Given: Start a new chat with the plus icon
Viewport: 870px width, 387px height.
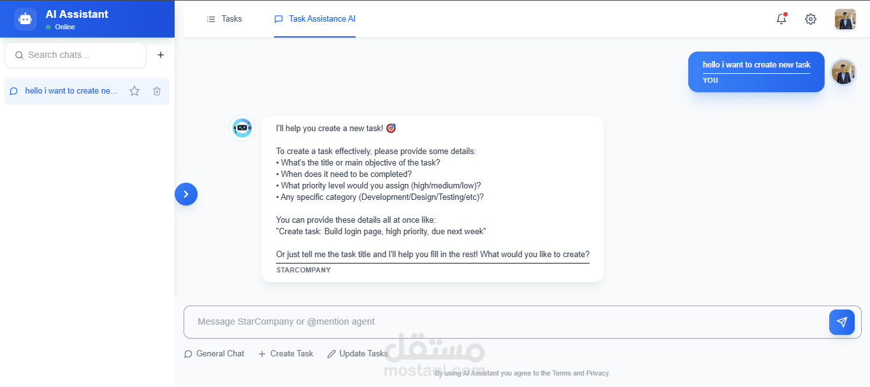Looking at the screenshot, I should pyautogui.click(x=161, y=55).
